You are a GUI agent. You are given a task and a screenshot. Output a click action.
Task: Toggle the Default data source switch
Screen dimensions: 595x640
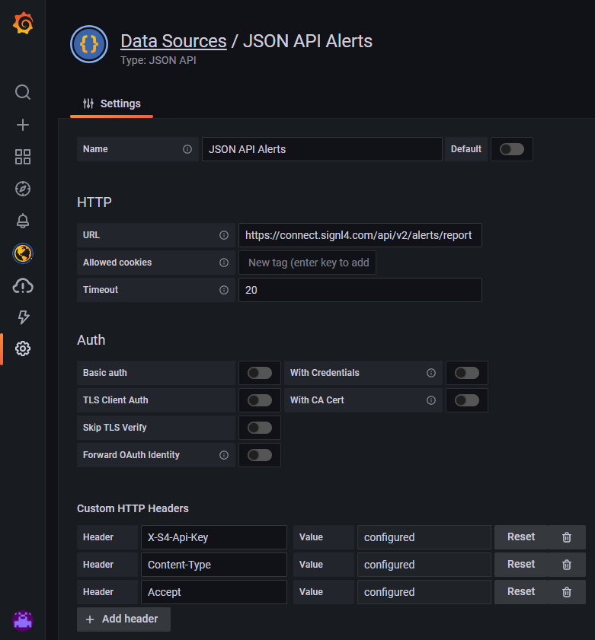click(x=512, y=149)
